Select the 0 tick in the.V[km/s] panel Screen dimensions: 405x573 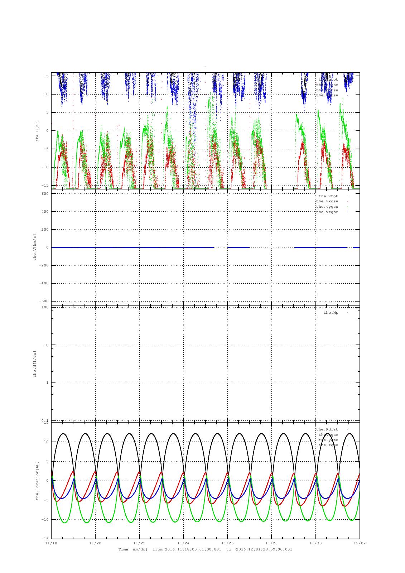tap(48, 247)
